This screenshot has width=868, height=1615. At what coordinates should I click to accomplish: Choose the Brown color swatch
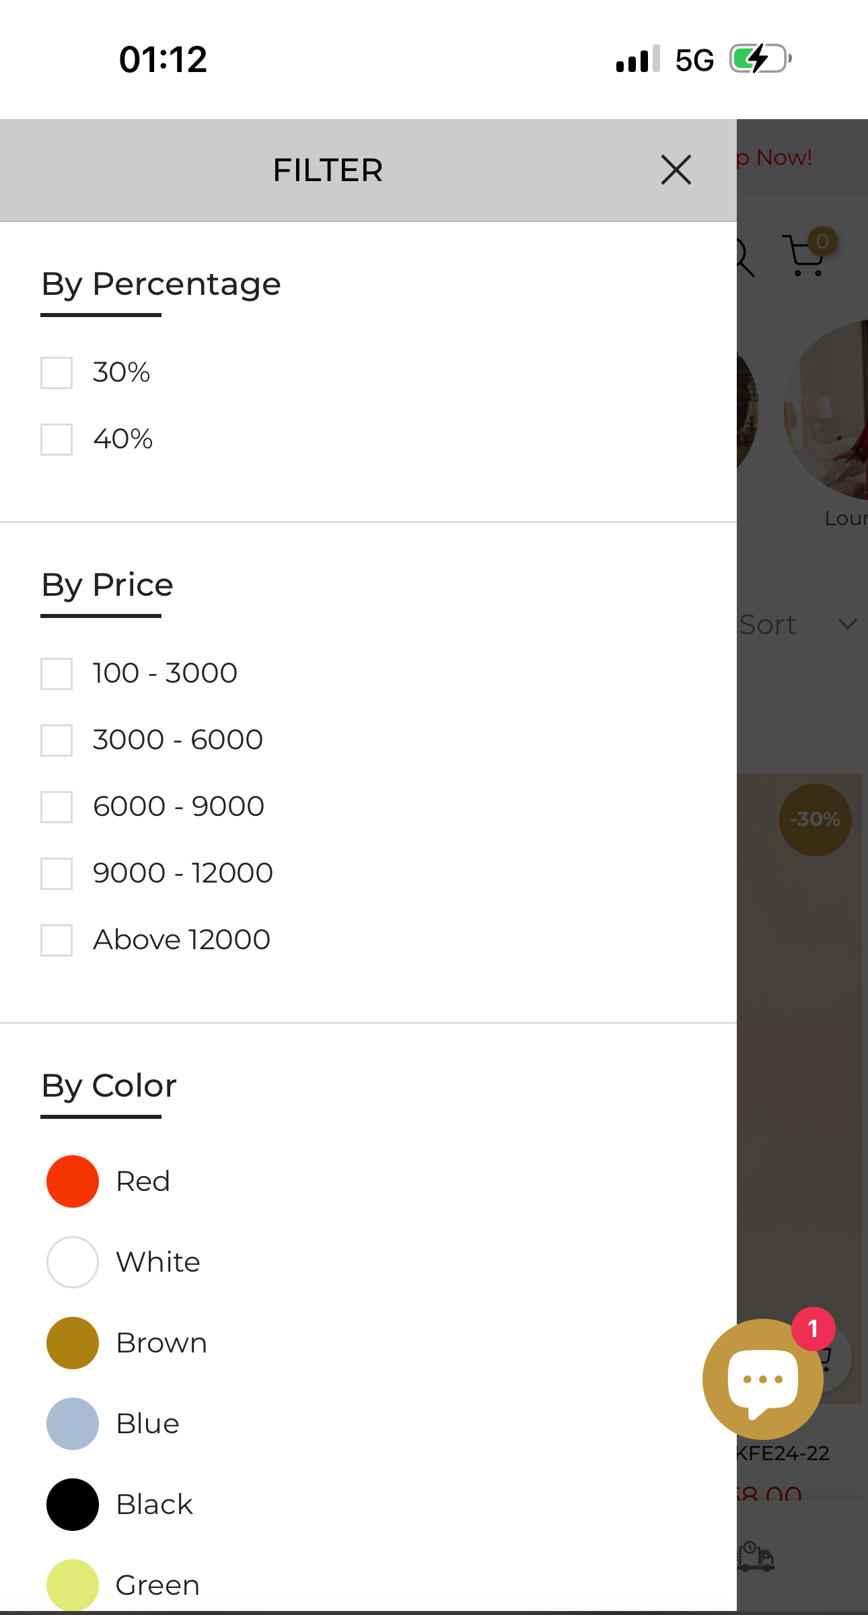(73, 1343)
